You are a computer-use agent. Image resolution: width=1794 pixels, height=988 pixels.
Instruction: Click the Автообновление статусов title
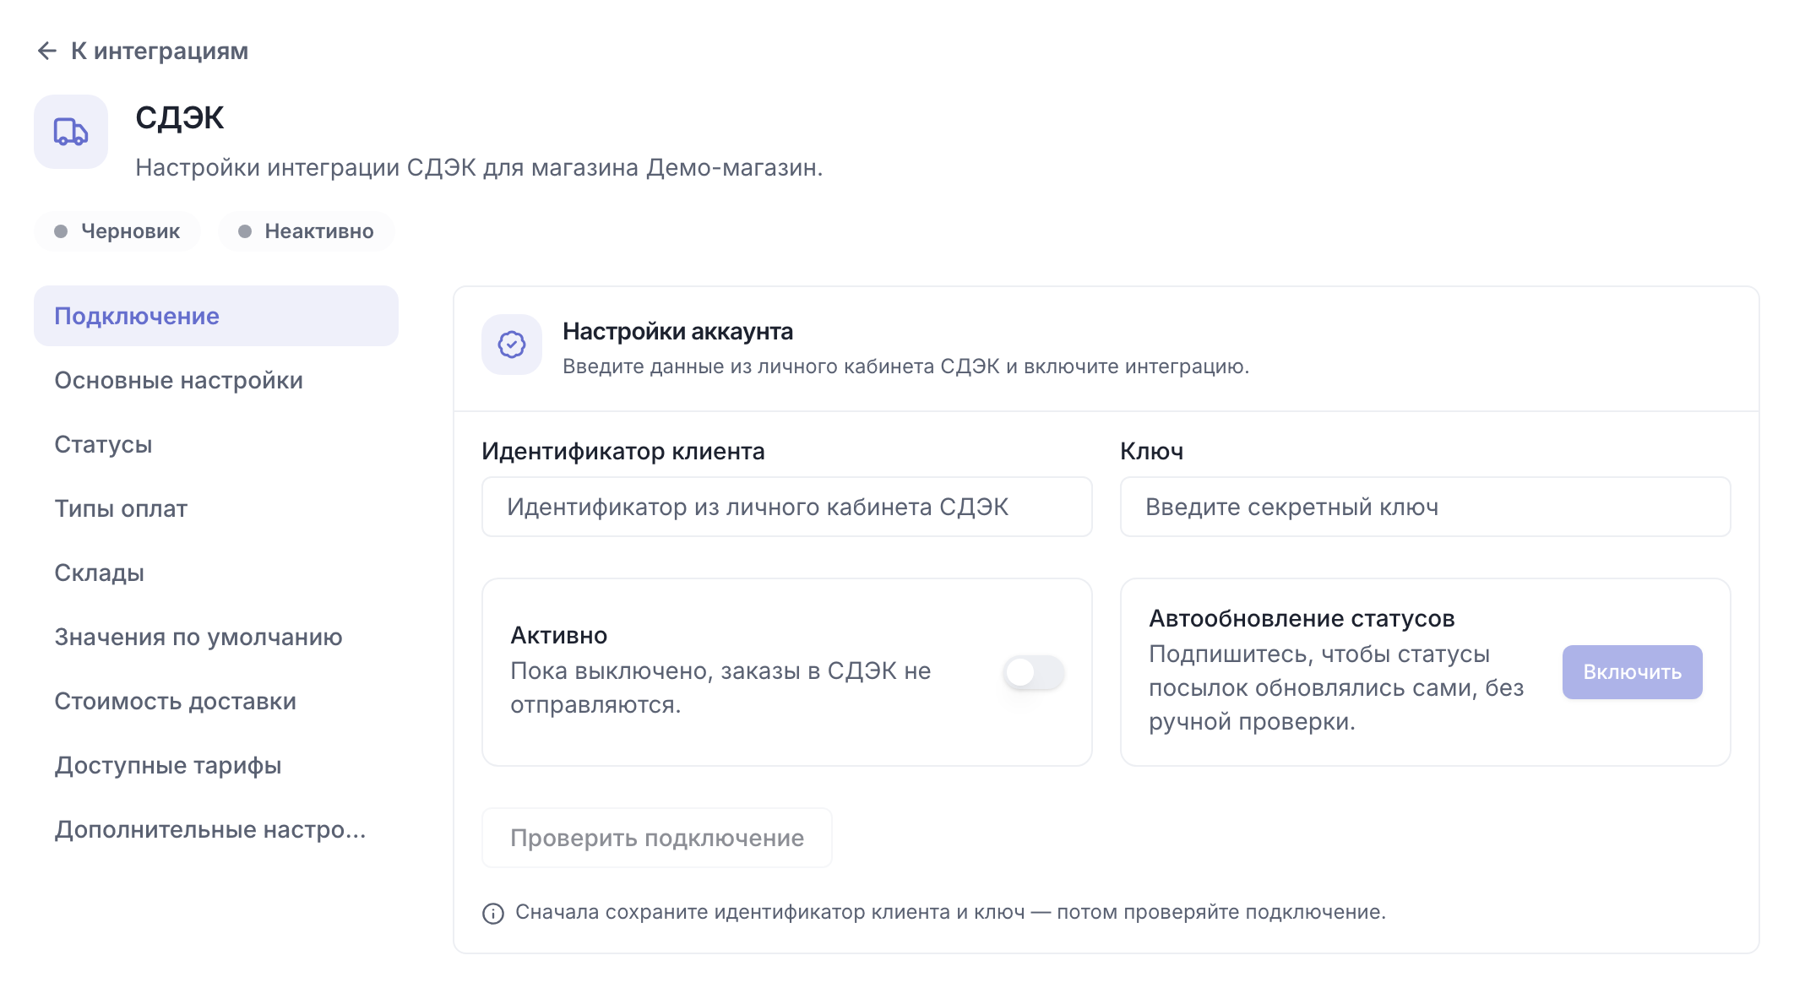pyautogui.click(x=1302, y=618)
